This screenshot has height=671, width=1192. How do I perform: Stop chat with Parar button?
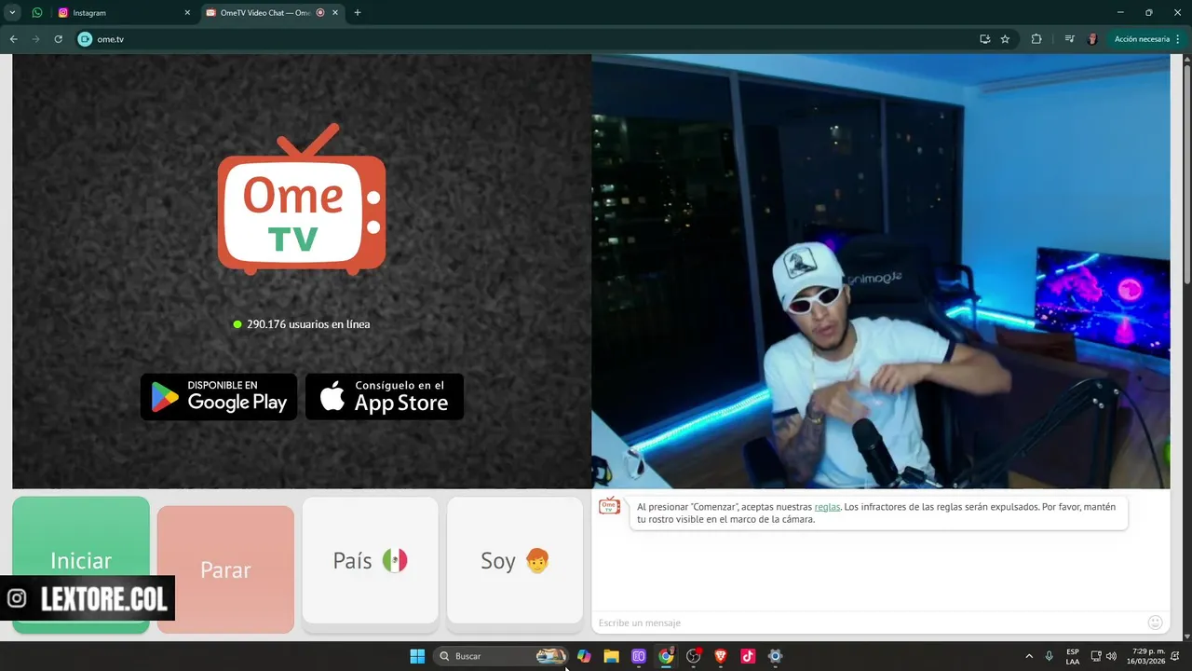(x=225, y=569)
